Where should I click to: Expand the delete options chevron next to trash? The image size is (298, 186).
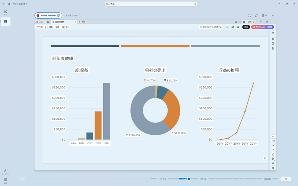[266, 16]
